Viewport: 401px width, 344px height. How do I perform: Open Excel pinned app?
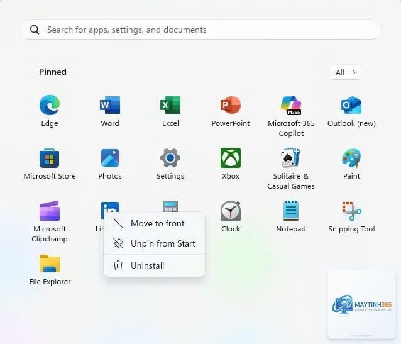[x=170, y=105]
